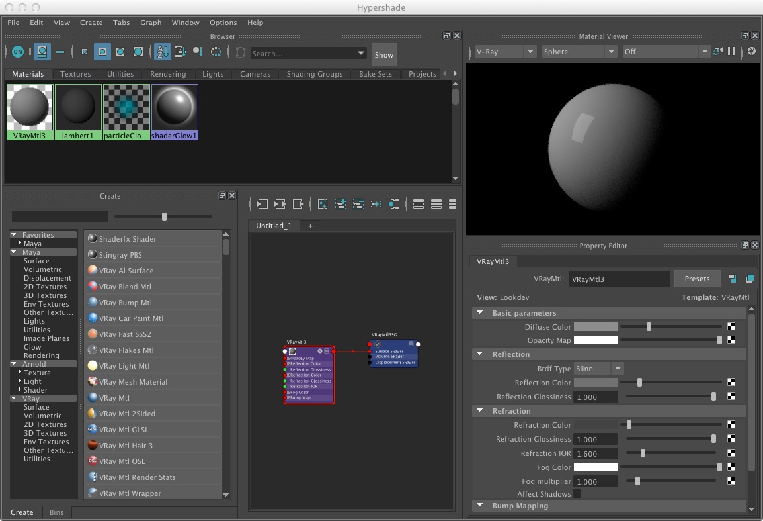Click the Refraction IOR value field

tap(596, 453)
